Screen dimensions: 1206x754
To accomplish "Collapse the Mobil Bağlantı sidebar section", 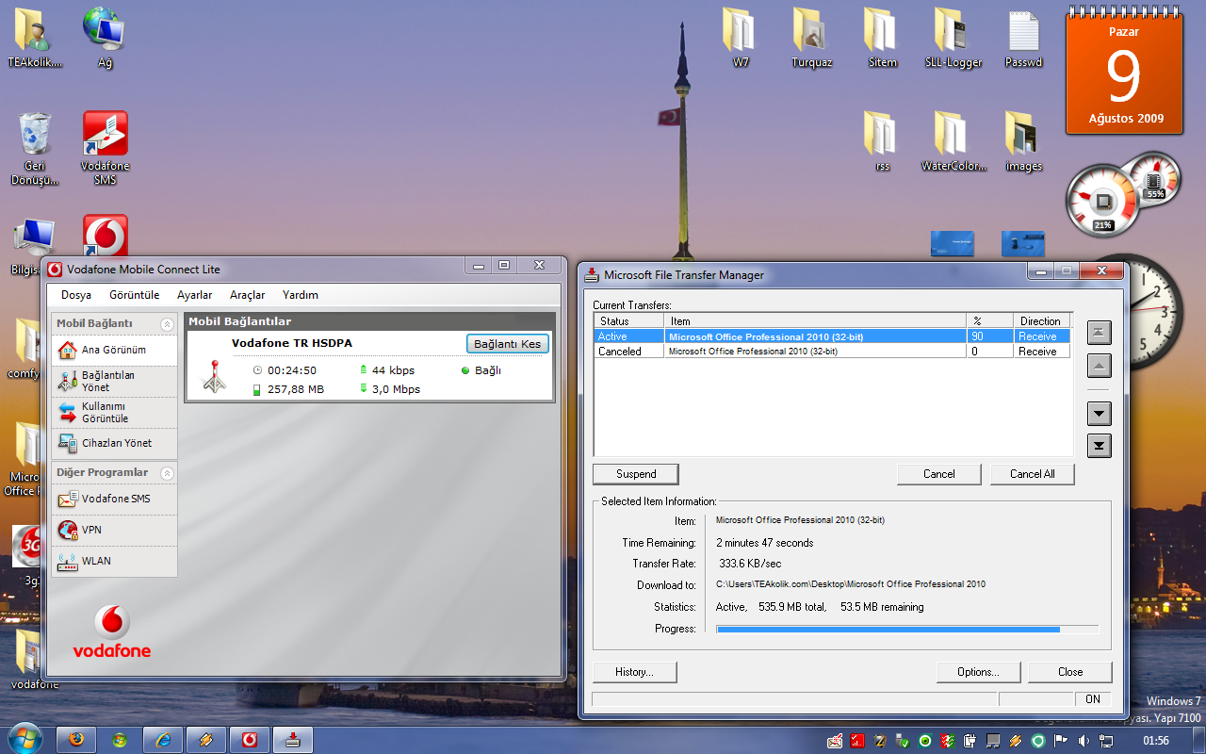I will click(167, 324).
